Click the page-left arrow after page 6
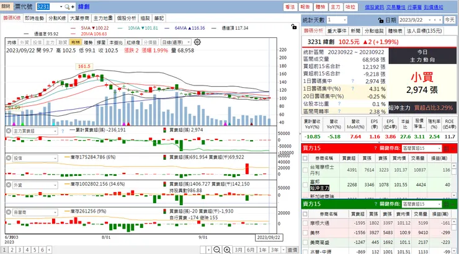 pos(49,250)
